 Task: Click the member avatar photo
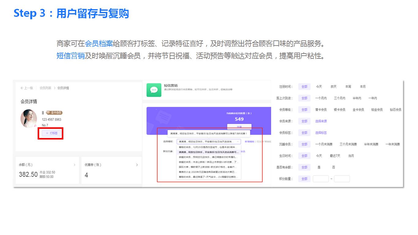click(29, 118)
